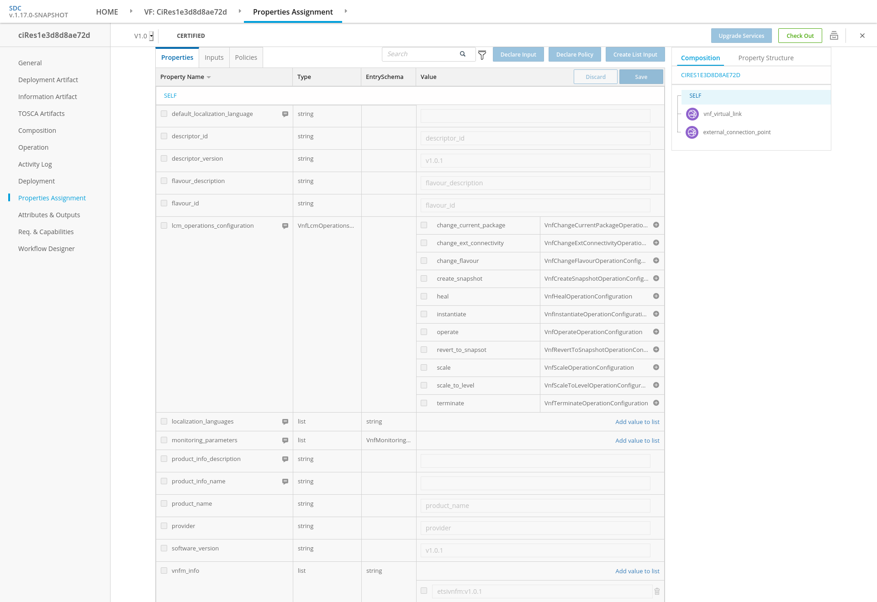Open comment icon for default_localization_language
This screenshot has height=602, width=877.
pyautogui.click(x=285, y=114)
